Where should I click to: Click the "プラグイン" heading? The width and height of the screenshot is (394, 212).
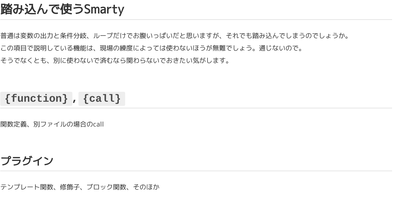(x=27, y=161)
